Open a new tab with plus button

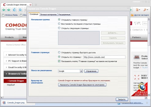[x=36, y=5]
